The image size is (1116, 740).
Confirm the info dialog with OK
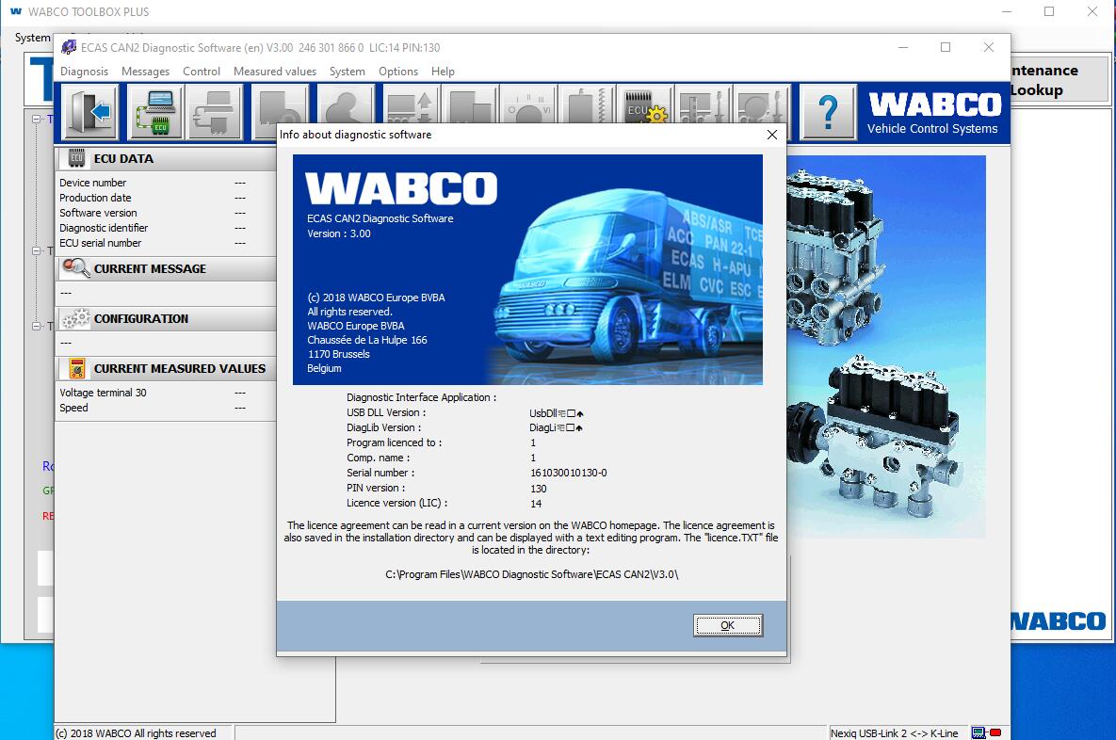[727, 625]
